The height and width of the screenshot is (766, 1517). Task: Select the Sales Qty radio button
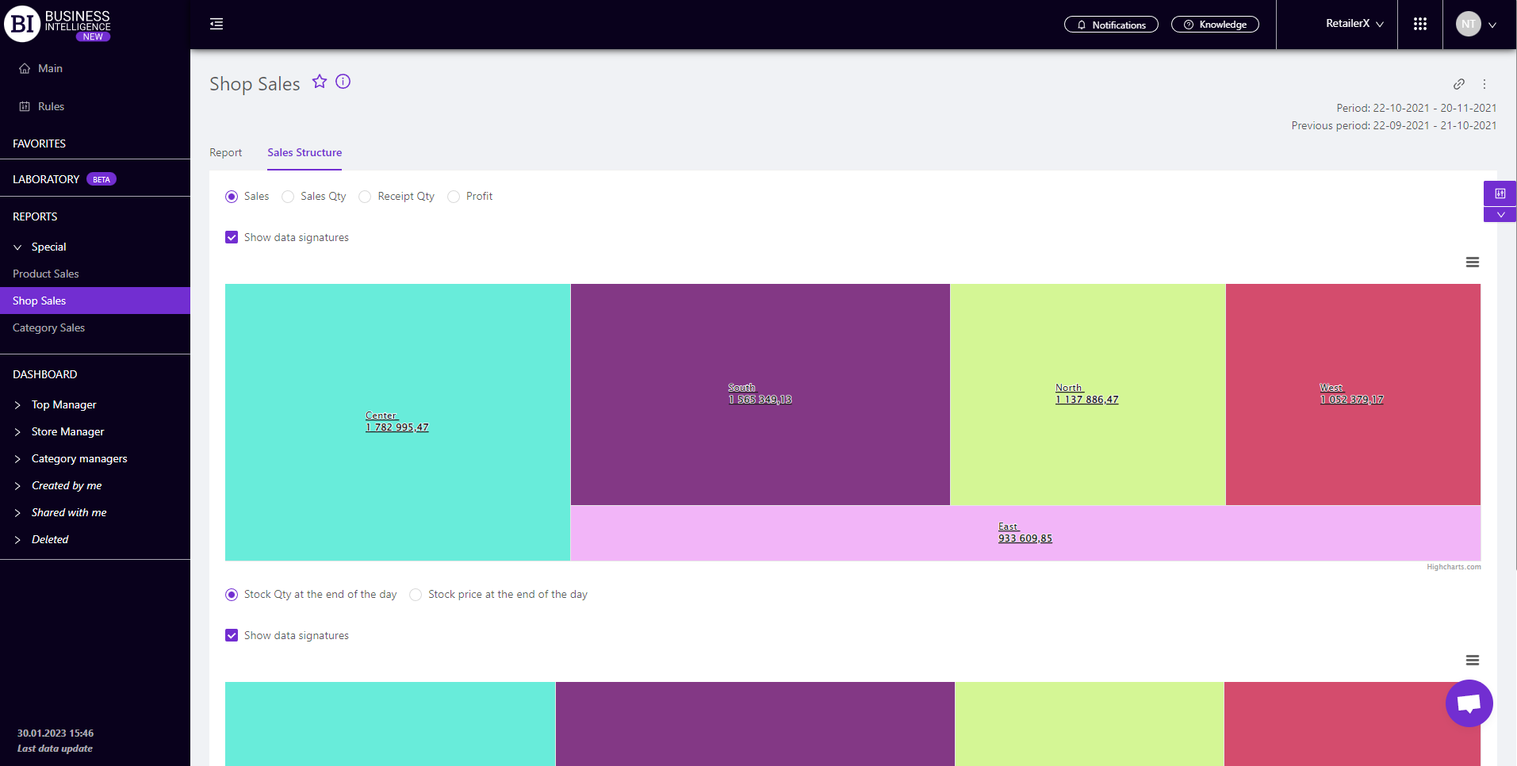(x=289, y=197)
